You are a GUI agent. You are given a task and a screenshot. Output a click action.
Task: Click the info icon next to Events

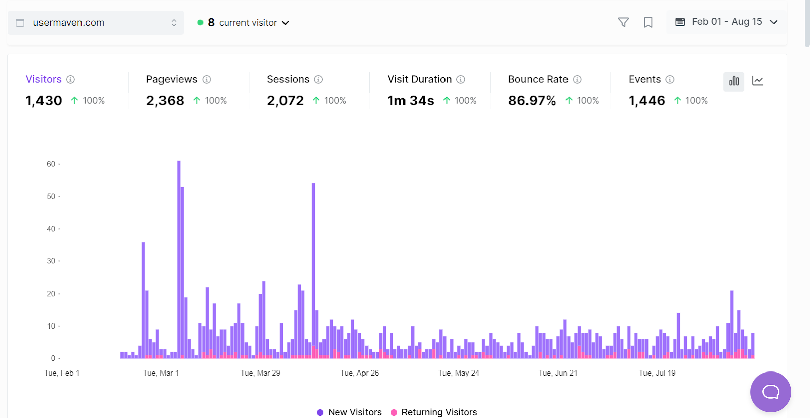(x=670, y=79)
